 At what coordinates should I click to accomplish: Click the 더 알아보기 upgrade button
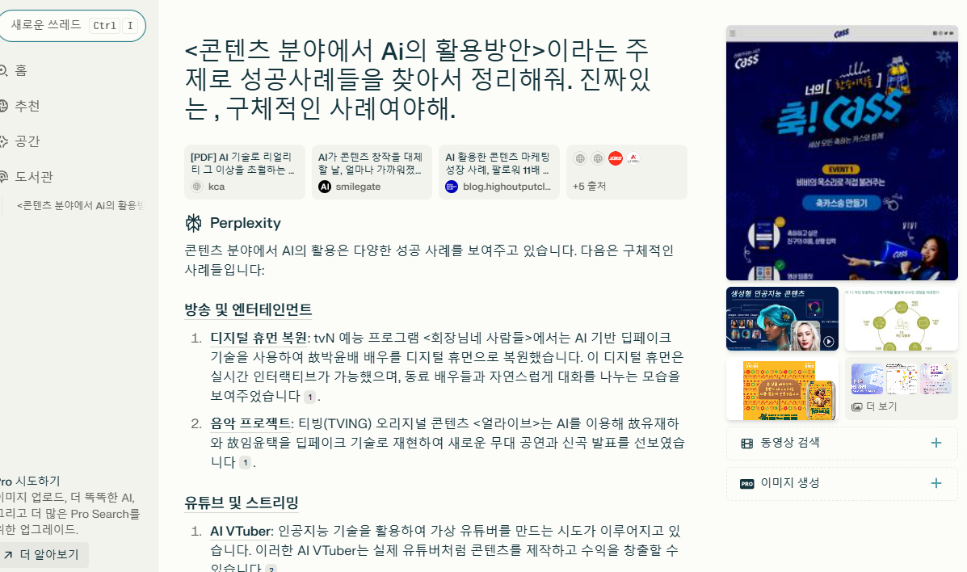42,555
